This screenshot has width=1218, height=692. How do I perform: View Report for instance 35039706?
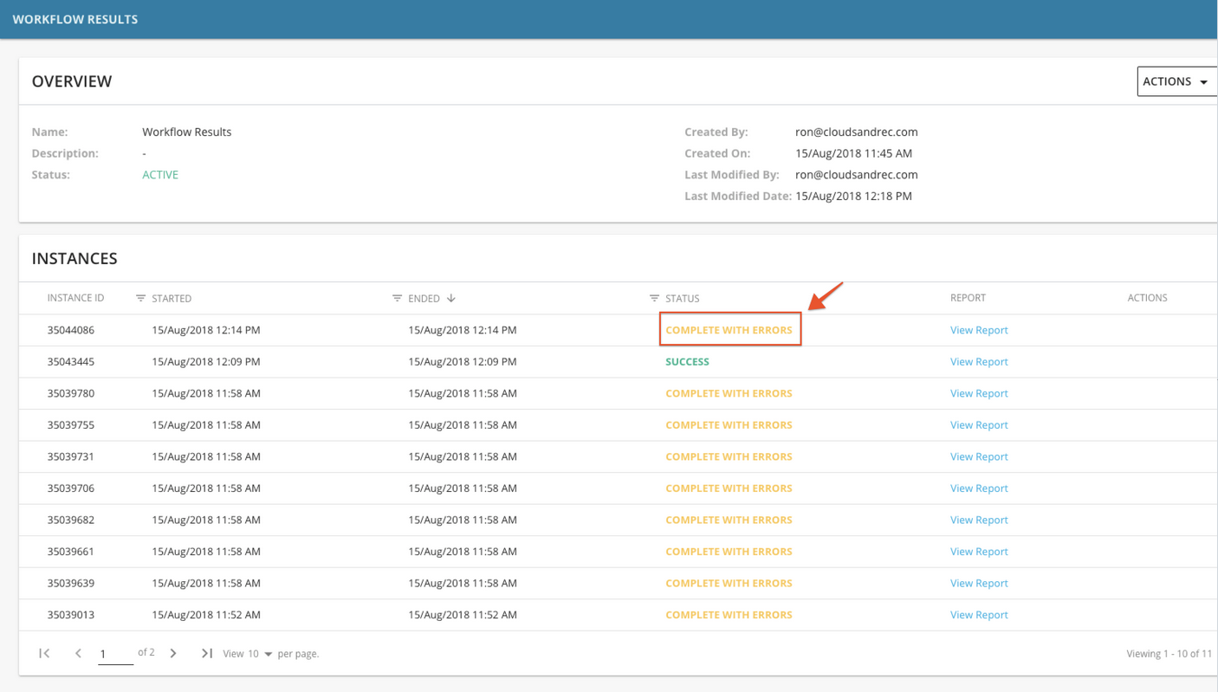point(979,488)
